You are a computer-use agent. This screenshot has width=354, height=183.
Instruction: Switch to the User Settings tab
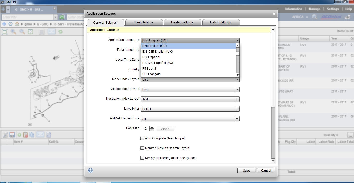pyautogui.click(x=144, y=22)
